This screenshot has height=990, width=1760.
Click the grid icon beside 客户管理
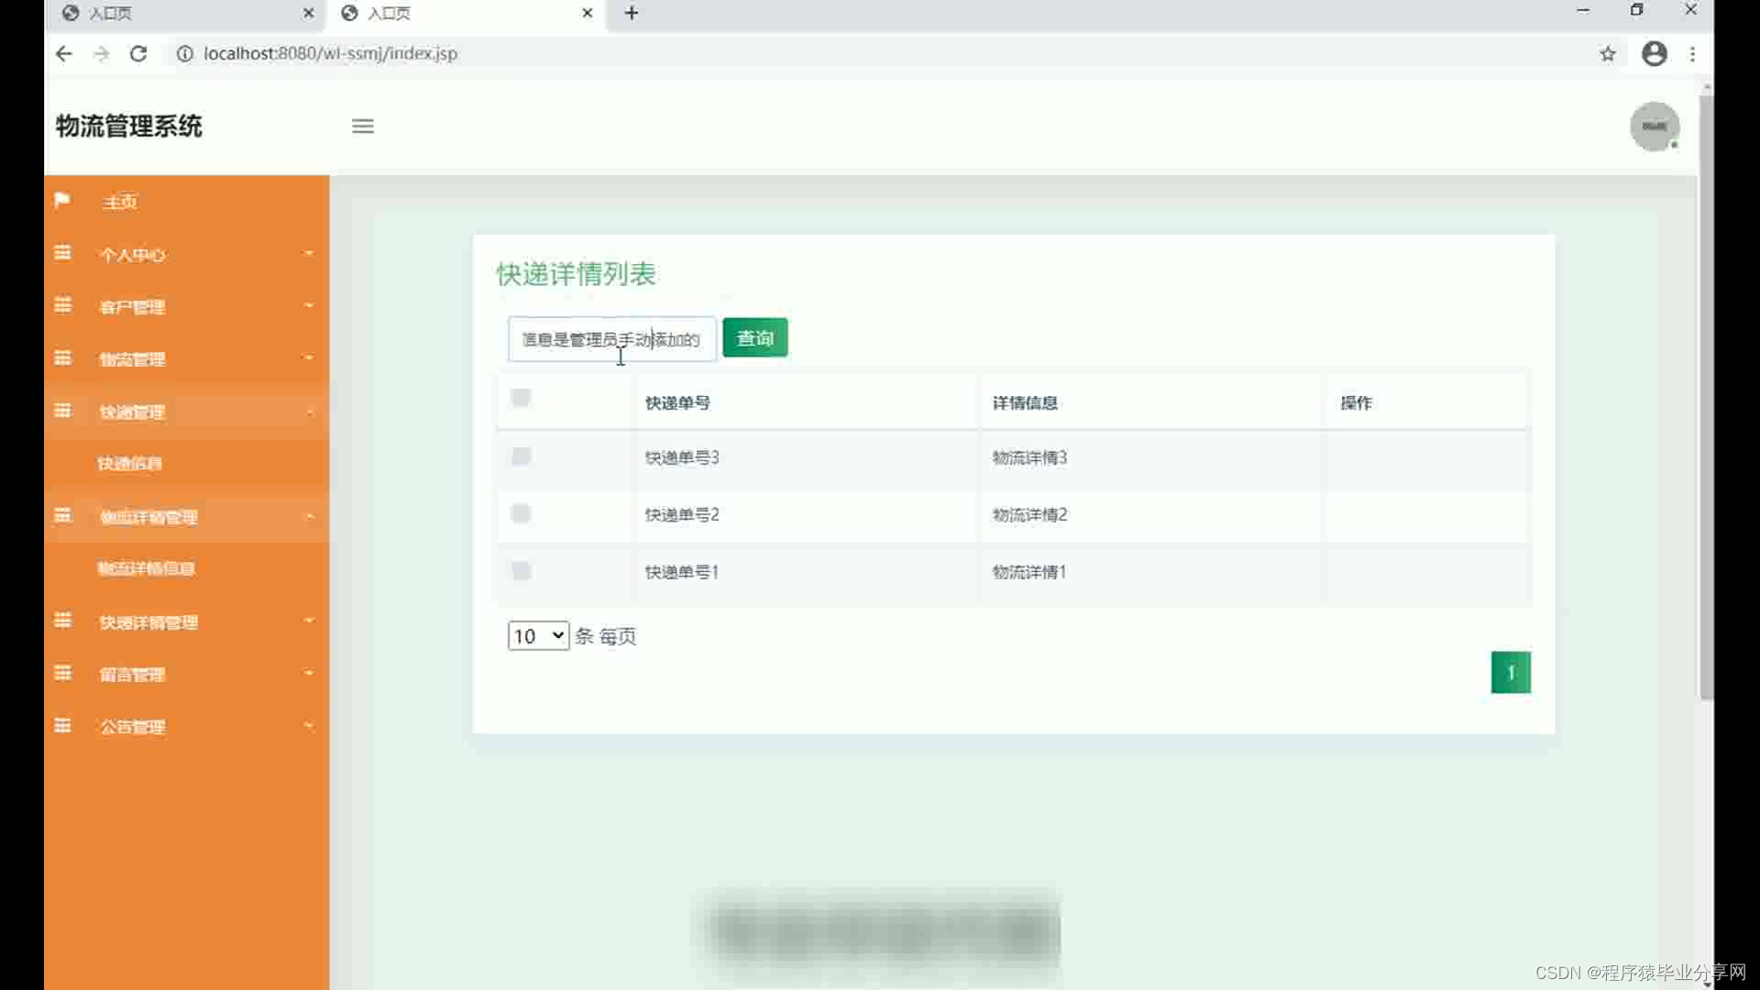click(62, 305)
